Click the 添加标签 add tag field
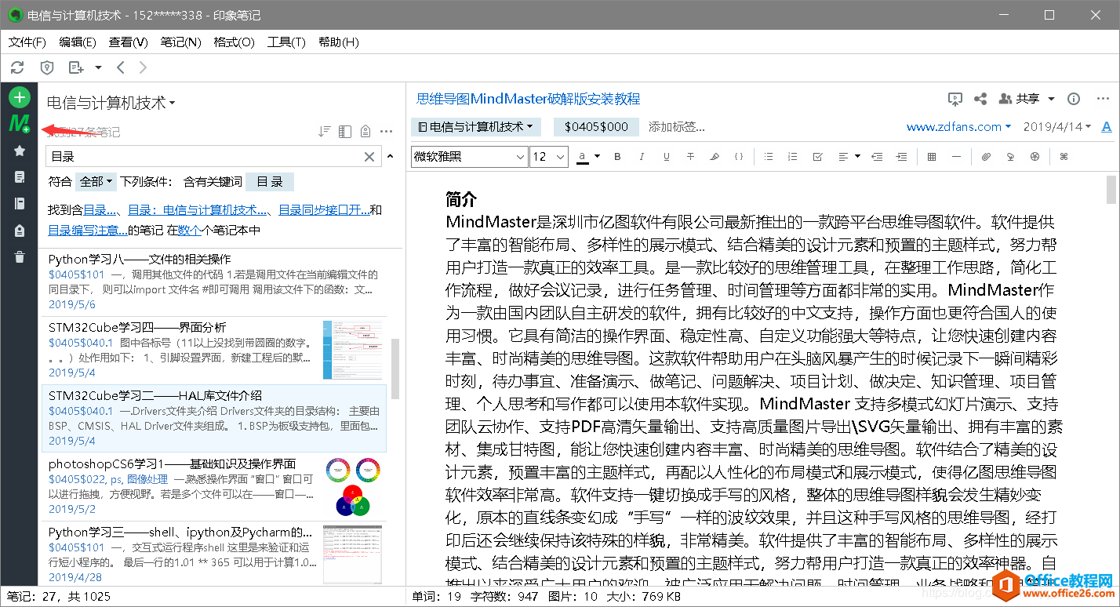The height and width of the screenshot is (607, 1120). coord(677,126)
